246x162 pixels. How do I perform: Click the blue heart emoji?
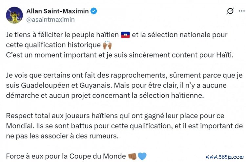coord(142,156)
